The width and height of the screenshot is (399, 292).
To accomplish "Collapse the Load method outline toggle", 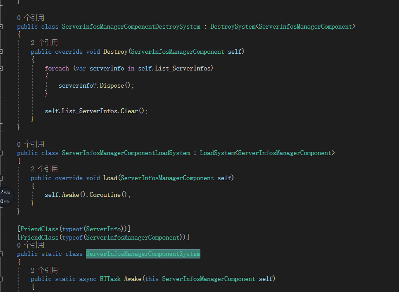I will (x=1, y=178).
